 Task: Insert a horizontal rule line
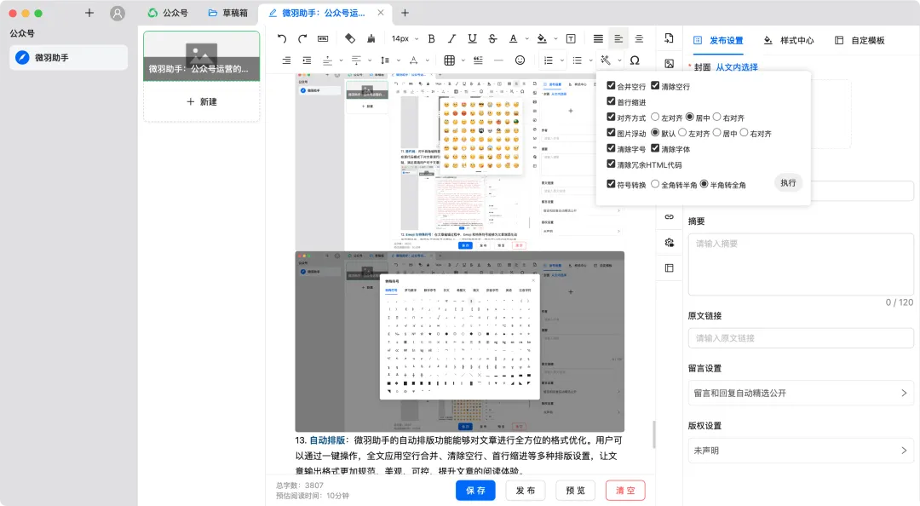coord(498,60)
